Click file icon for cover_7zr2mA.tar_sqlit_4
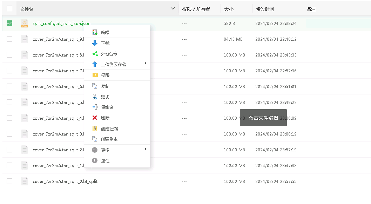 [24, 118]
